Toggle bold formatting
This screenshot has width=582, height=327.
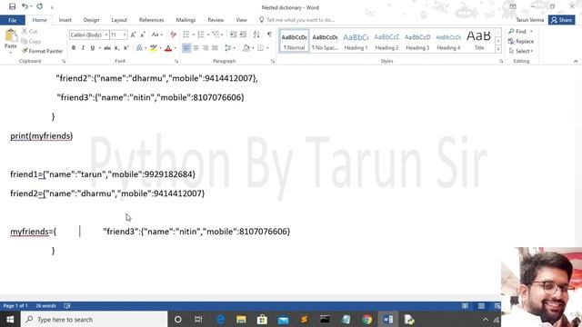tap(74, 48)
